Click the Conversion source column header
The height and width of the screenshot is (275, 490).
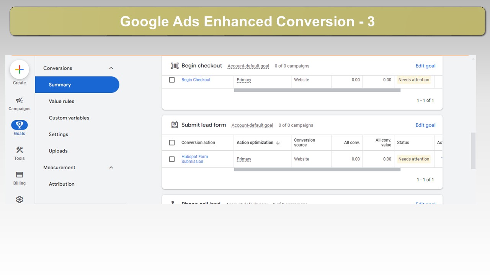(305, 142)
